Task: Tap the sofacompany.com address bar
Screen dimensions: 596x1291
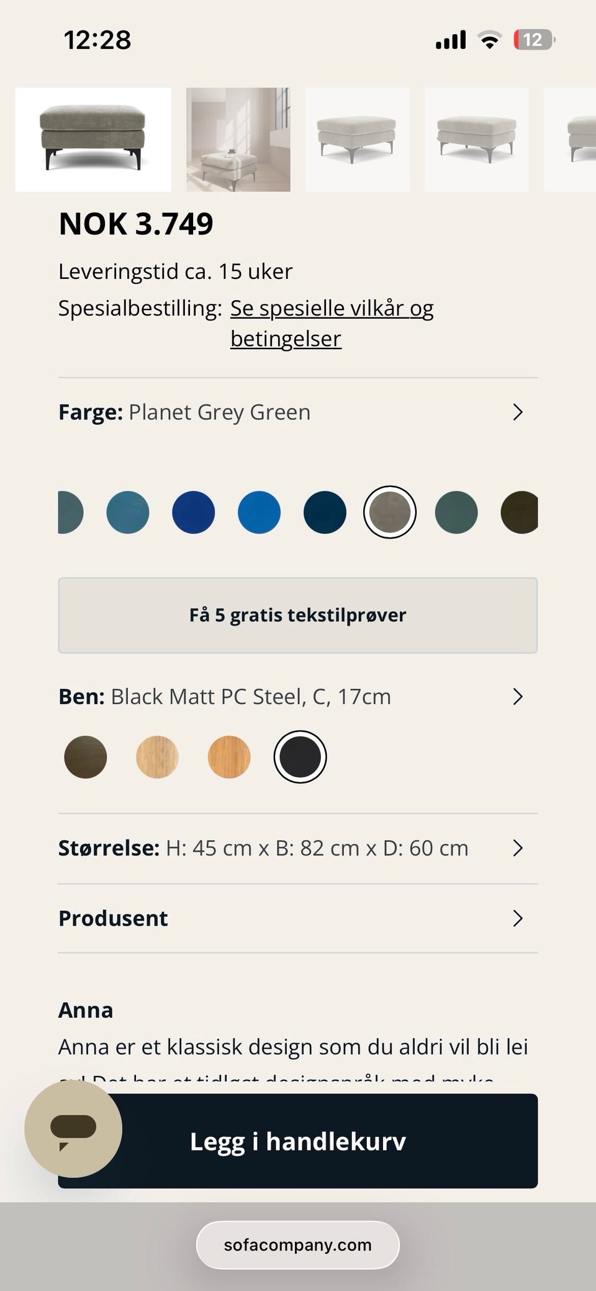Action: (298, 1245)
